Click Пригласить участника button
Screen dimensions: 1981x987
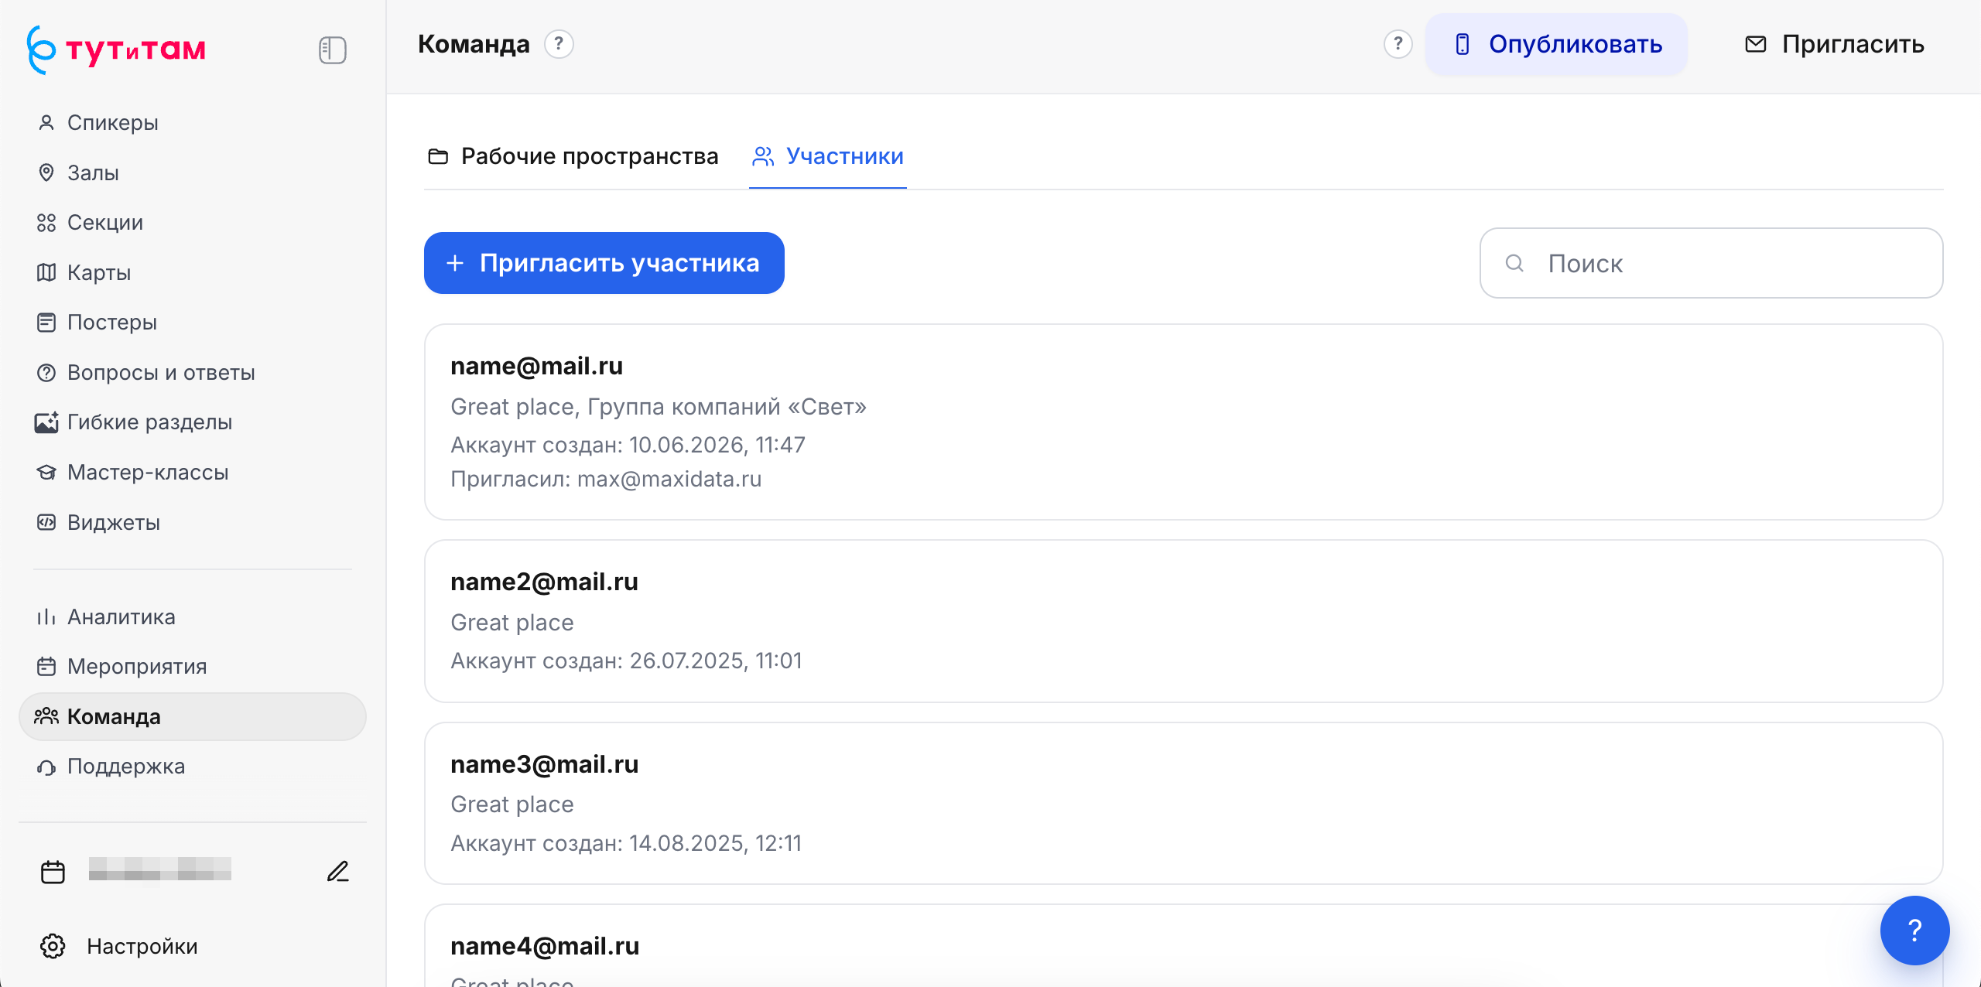point(604,263)
